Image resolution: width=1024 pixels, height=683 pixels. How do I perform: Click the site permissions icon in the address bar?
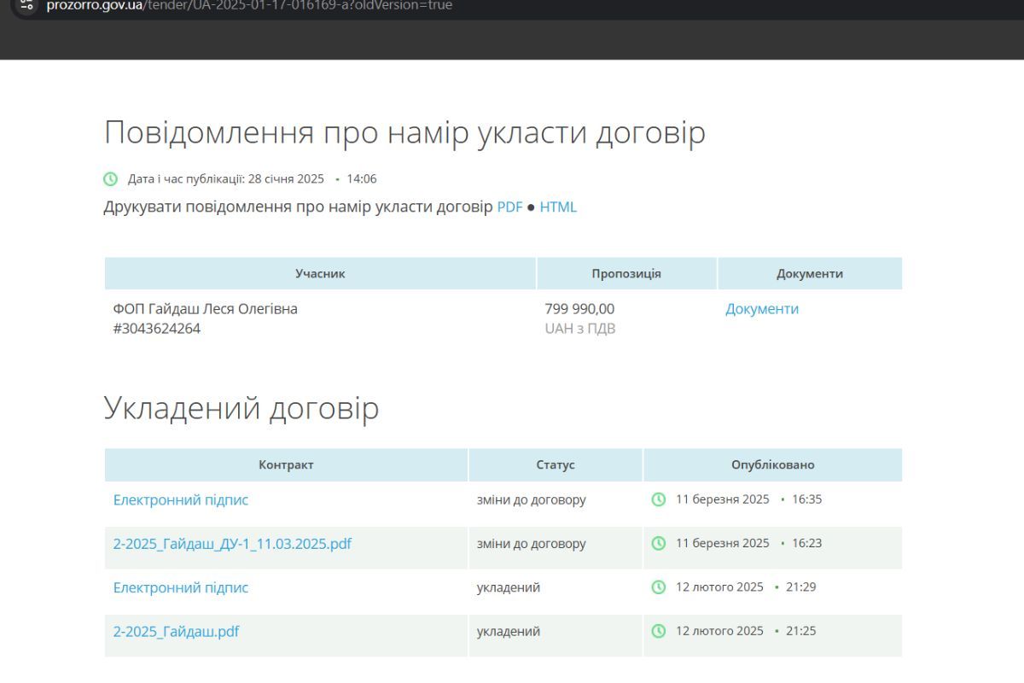(x=28, y=5)
